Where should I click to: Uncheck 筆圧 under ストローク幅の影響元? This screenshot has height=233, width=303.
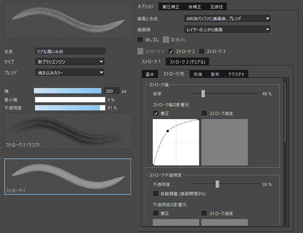156,113
